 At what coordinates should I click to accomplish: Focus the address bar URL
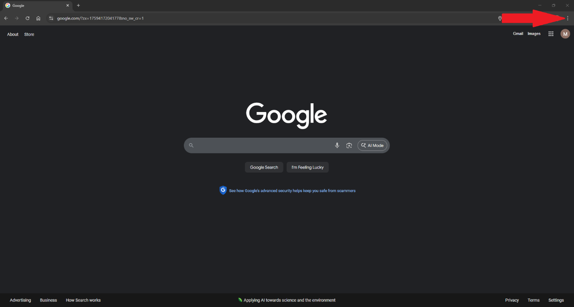tap(100, 18)
